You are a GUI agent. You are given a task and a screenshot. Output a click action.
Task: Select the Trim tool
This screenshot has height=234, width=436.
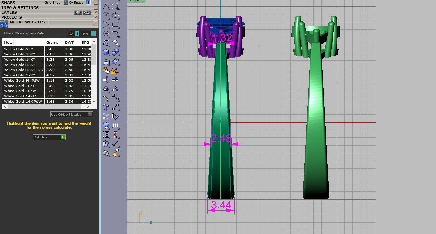point(106,80)
